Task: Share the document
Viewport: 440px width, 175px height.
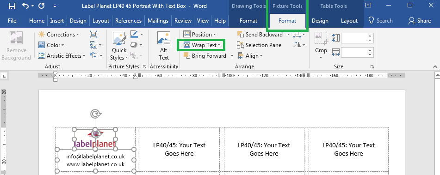Action: [x=420, y=21]
